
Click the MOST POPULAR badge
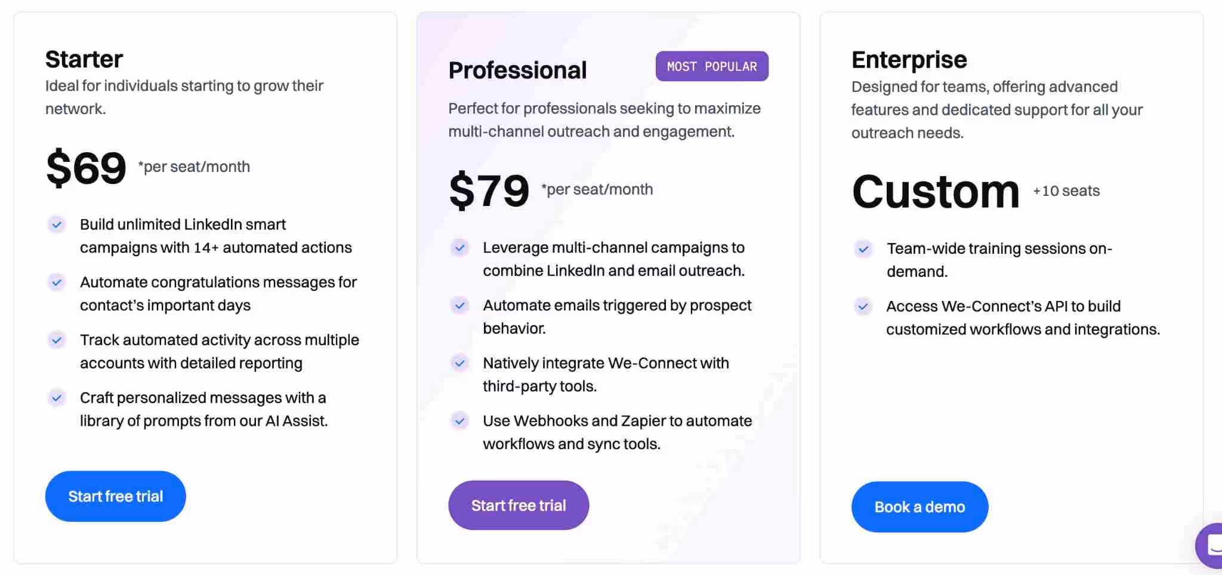[711, 66]
